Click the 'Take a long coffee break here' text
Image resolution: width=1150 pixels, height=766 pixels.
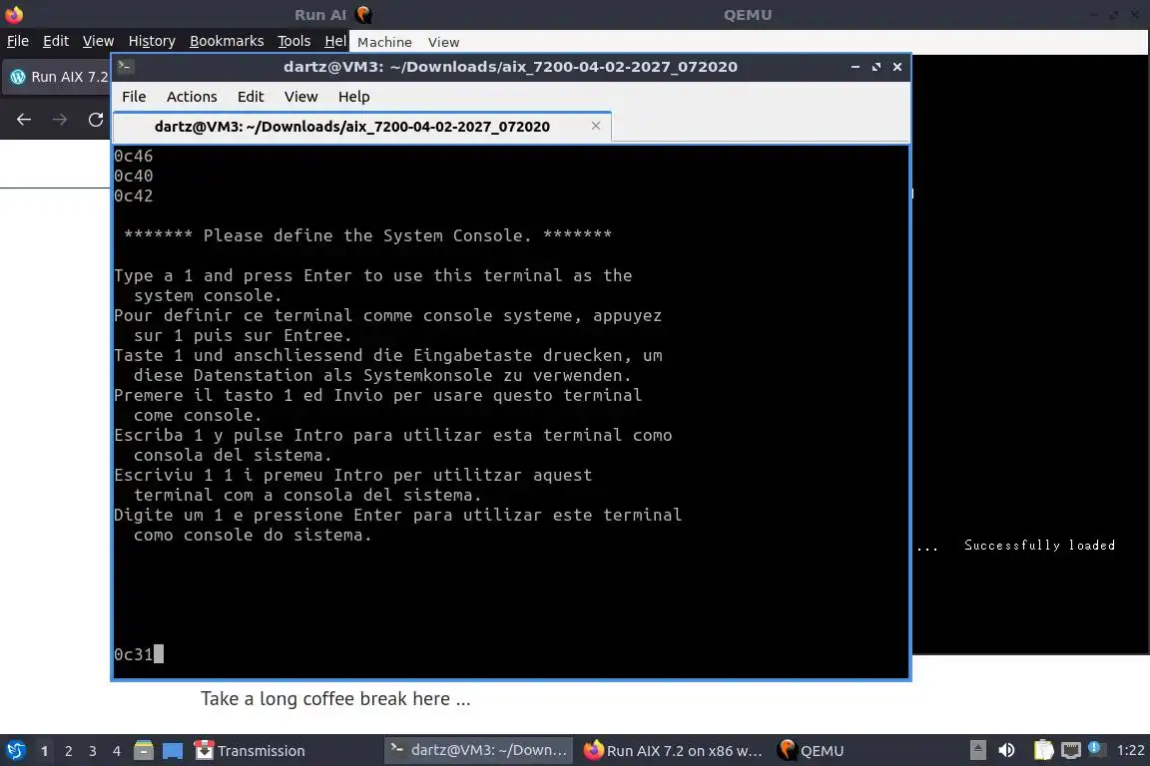[335, 698]
